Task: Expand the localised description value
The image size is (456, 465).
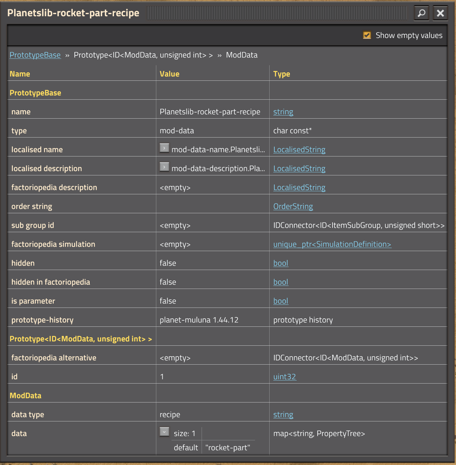Action: click(x=164, y=167)
